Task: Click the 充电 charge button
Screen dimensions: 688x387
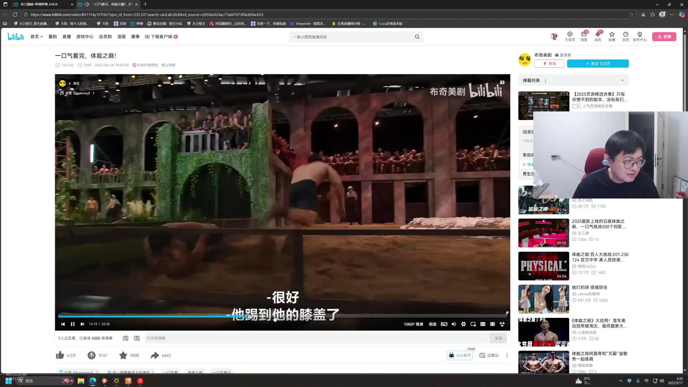Action: [x=549, y=63]
